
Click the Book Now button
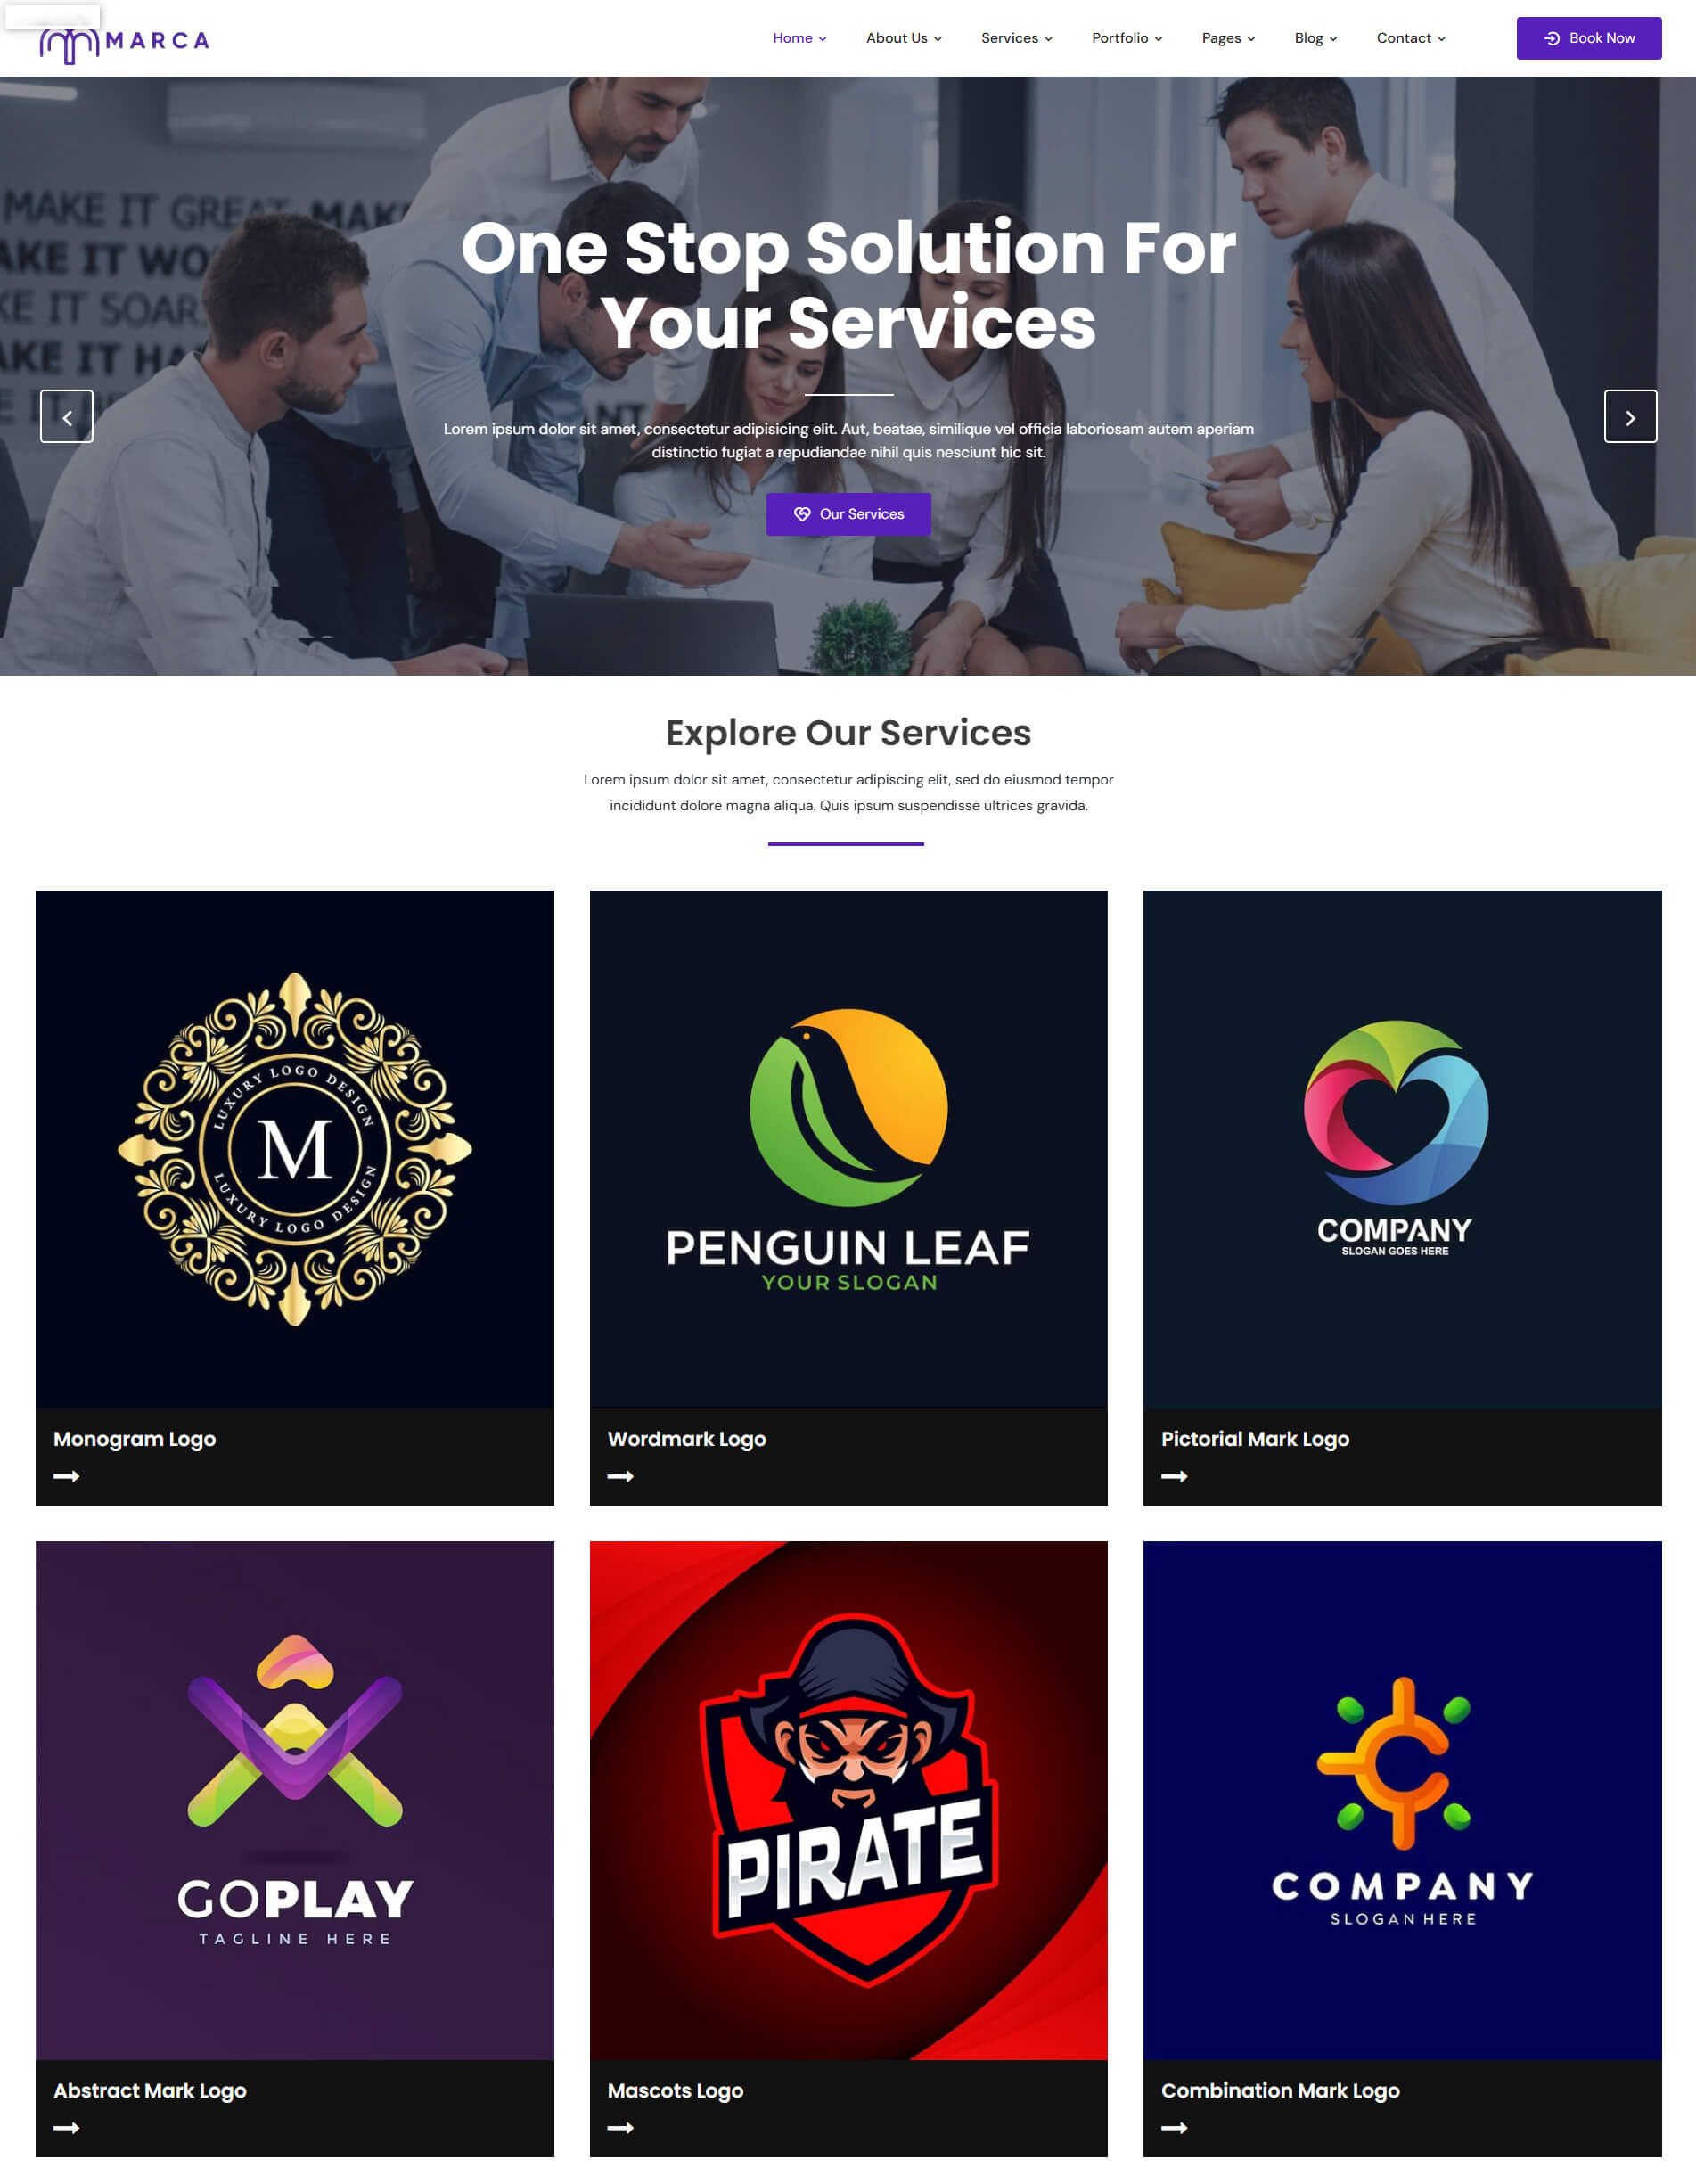1588,38
